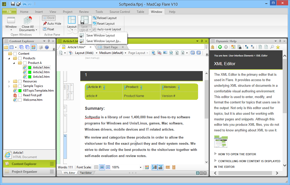The height and width of the screenshot is (185, 290).
Task: Toggle the Auto-save Layout checkbox
Action: 94,29
